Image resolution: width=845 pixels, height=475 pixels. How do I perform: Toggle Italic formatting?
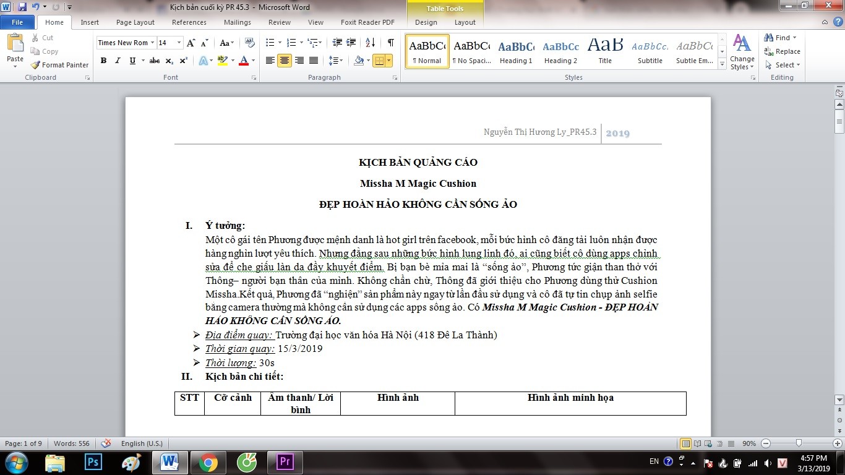pos(118,61)
